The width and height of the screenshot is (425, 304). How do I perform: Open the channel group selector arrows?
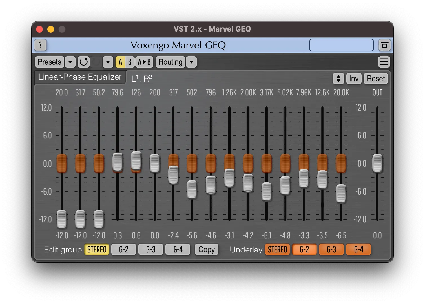338,79
